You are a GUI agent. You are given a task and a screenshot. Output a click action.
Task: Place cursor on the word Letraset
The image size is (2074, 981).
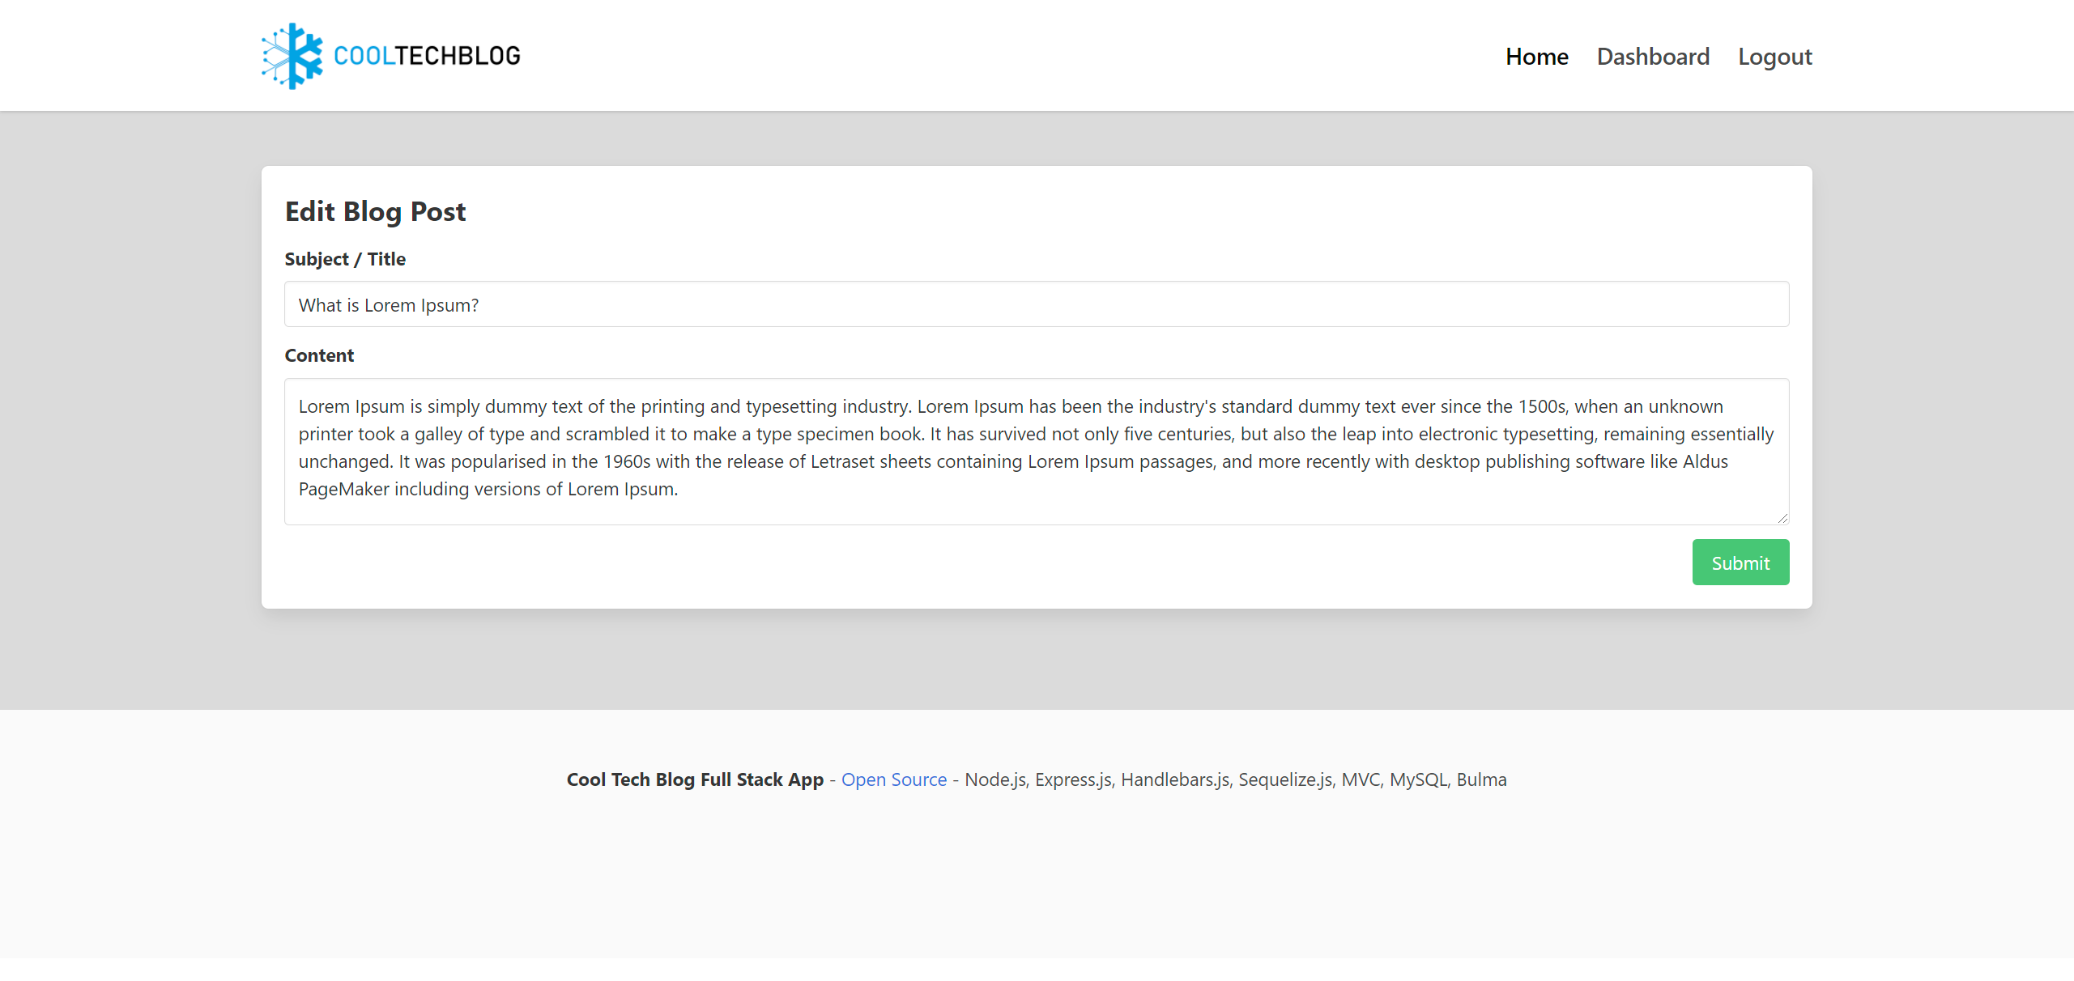point(845,461)
